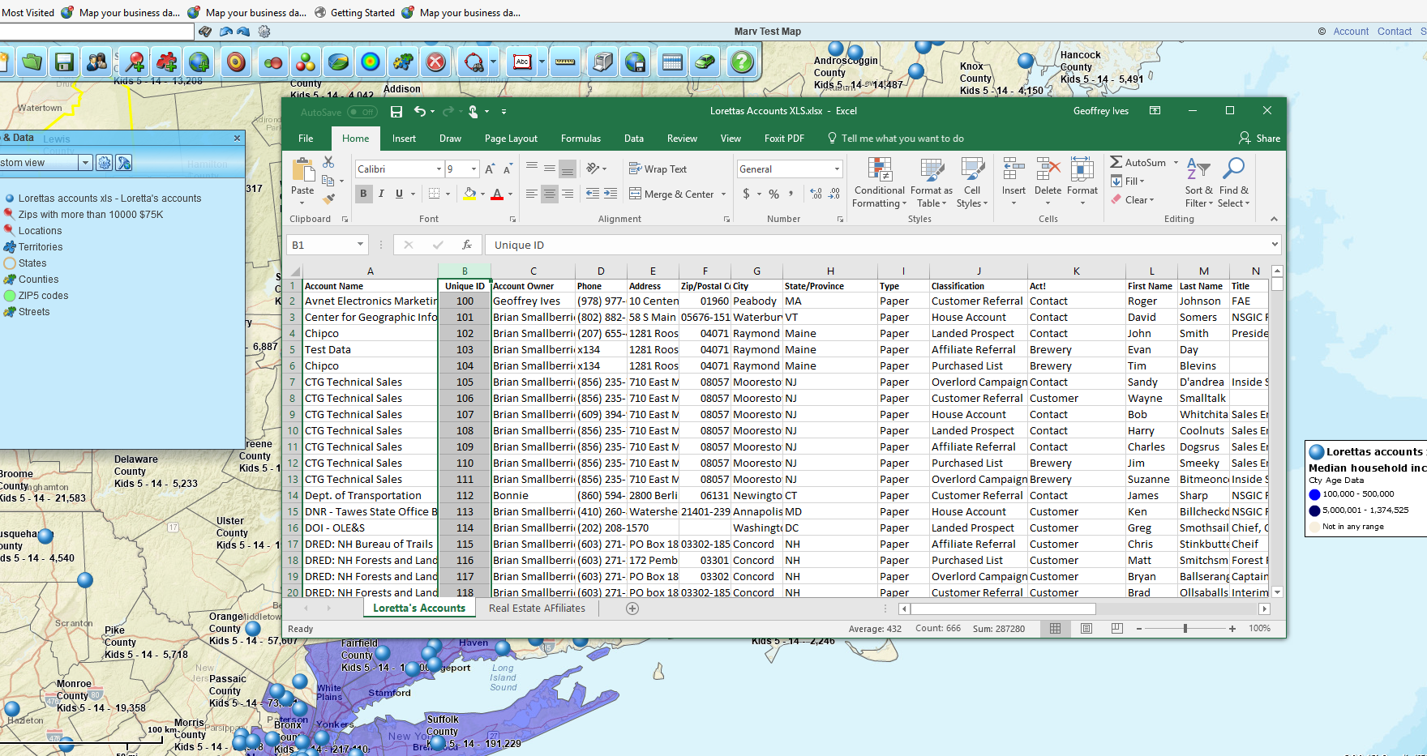Click the insert function fx icon
This screenshot has width=1427, height=756.
tap(466, 245)
